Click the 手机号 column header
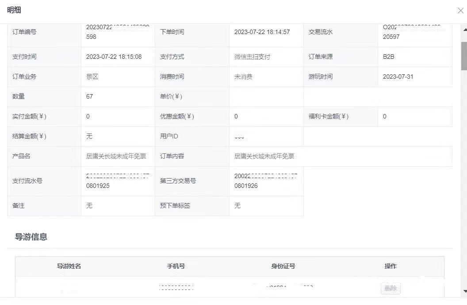Image resolution: width=467 pixels, height=305 pixels. coord(176,266)
